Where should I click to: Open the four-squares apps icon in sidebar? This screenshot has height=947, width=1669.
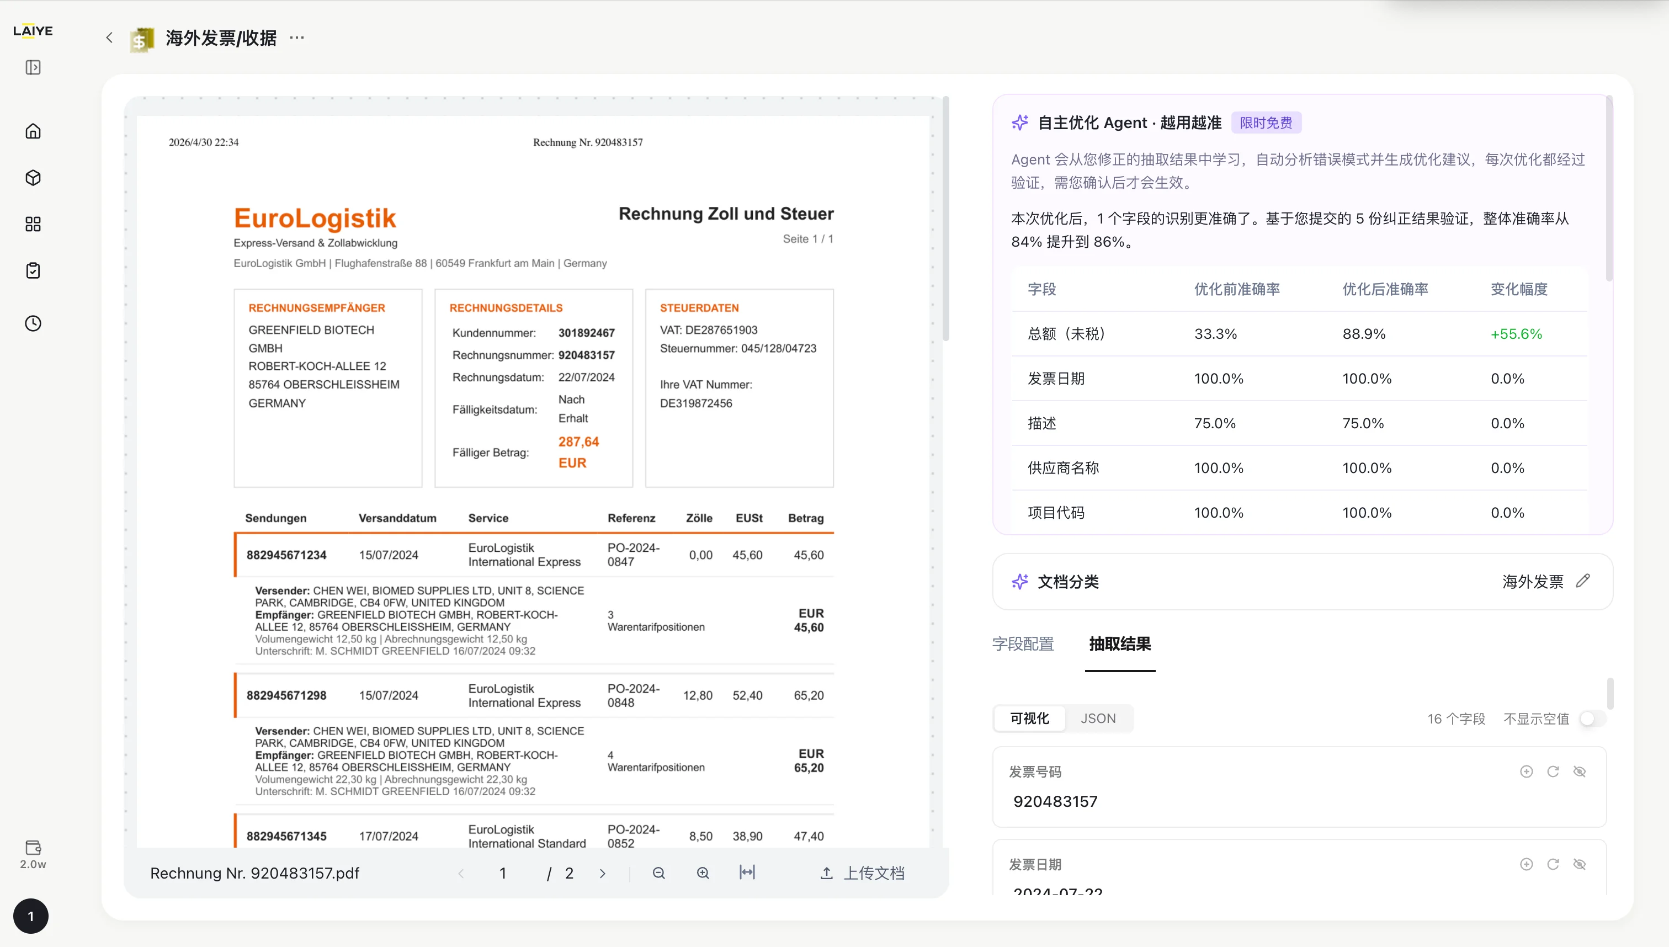coord(33,225)
